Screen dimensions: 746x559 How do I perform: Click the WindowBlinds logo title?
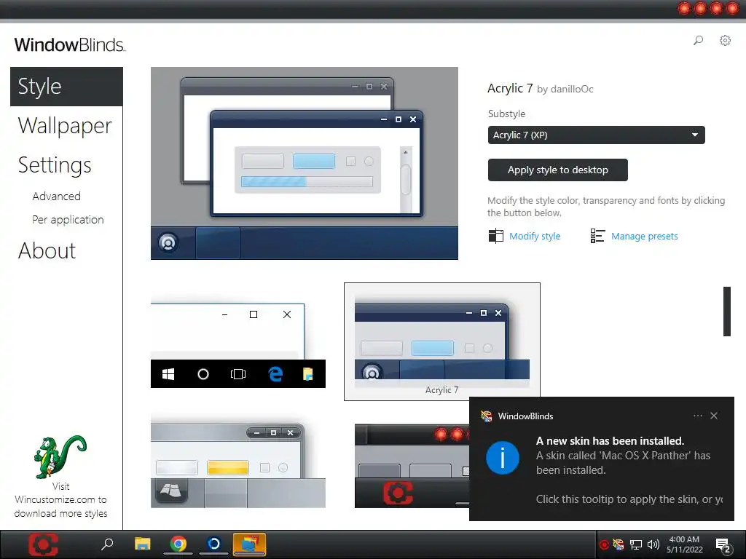(69, 44)
